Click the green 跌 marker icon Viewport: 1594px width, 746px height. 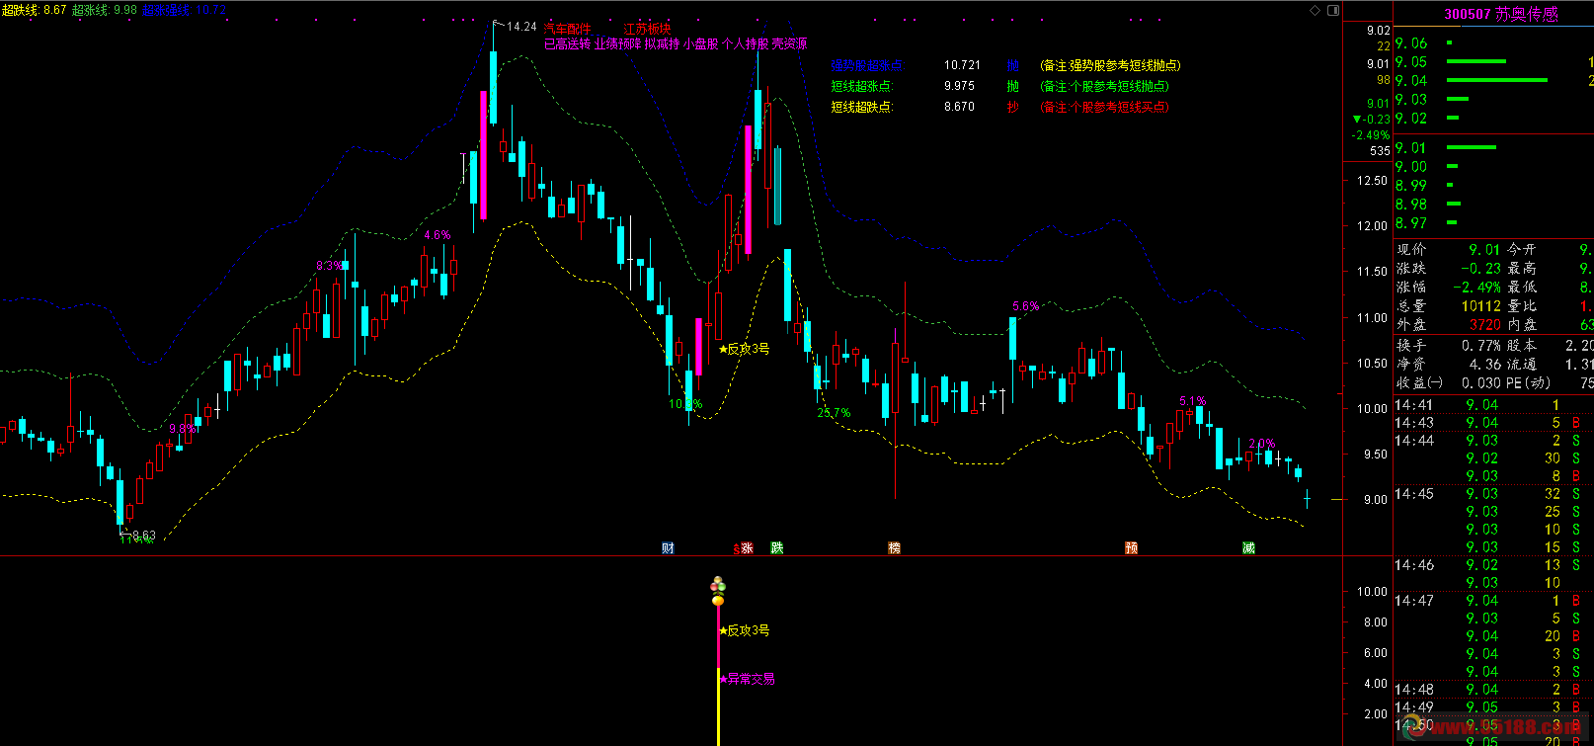tap(777, 548)
